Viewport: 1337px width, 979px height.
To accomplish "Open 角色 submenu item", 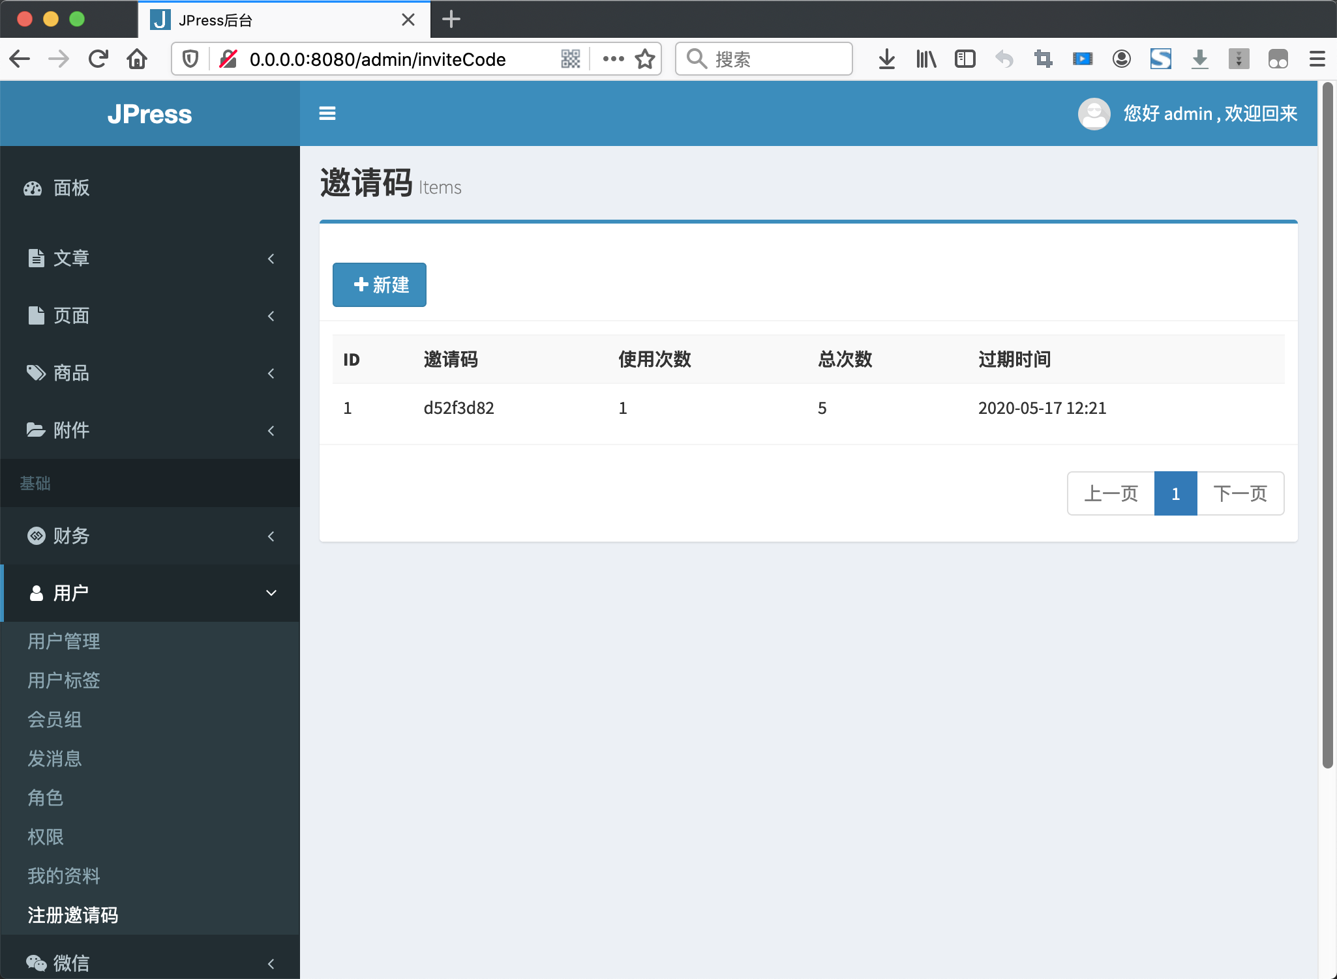I will click(x=46, y=798).
